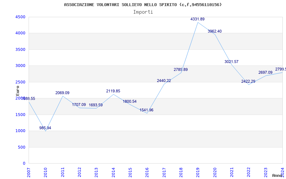Click the Y-axis value 1500
Viewport: 286px width, 179px height.
[20, 115]
